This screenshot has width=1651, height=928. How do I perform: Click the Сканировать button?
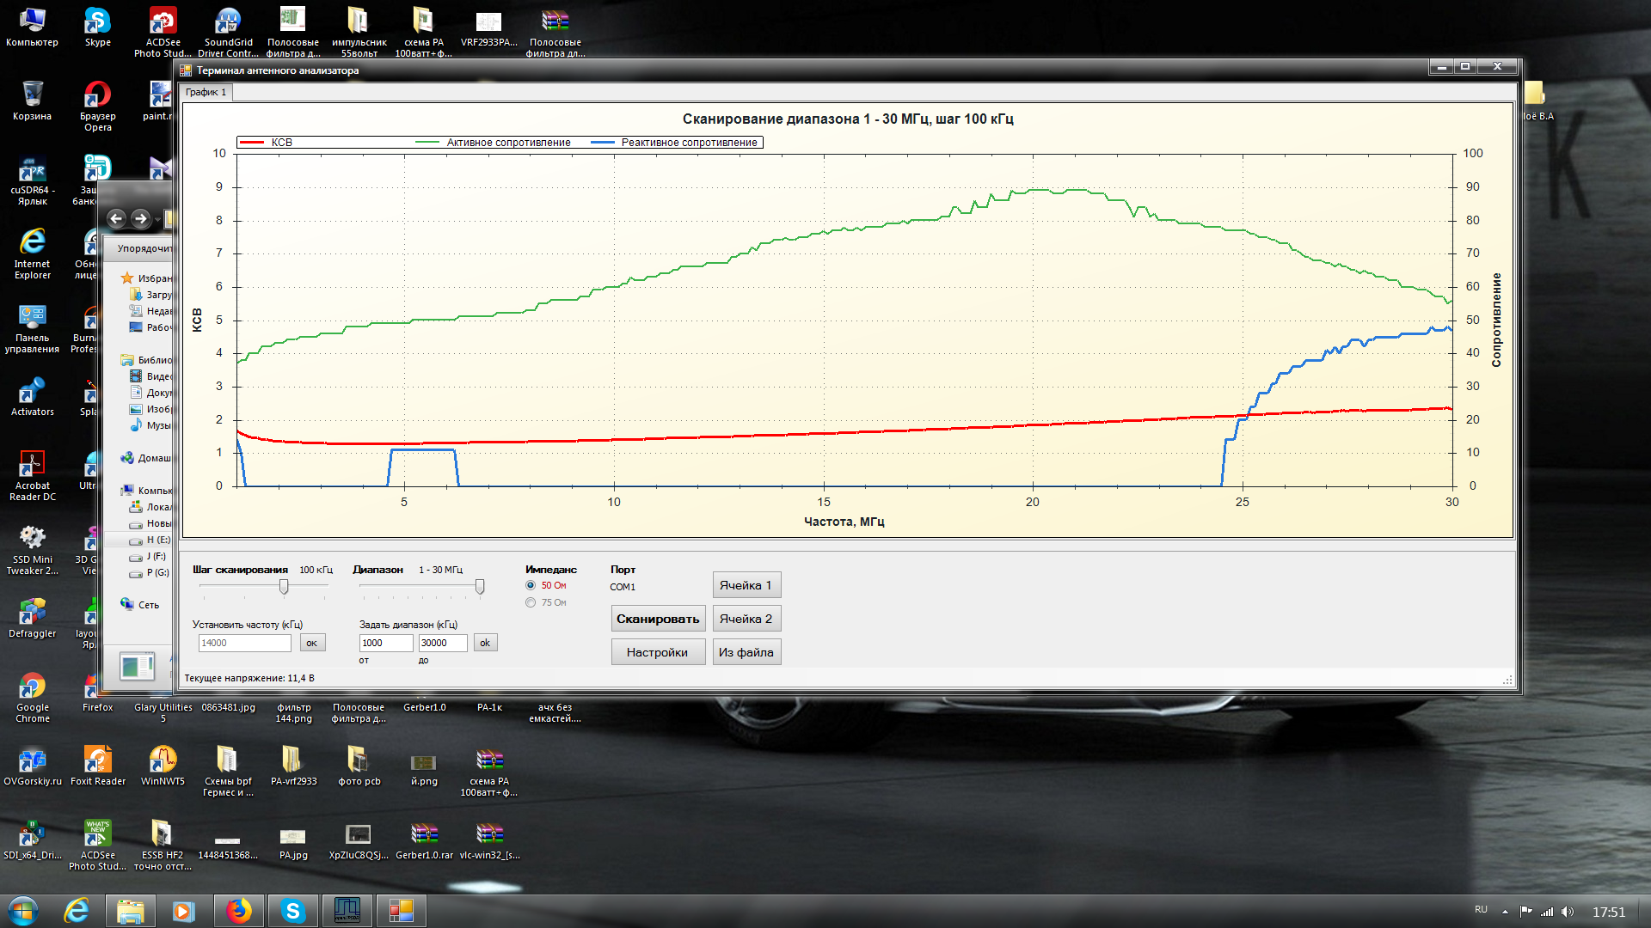[x=658, y=619]
